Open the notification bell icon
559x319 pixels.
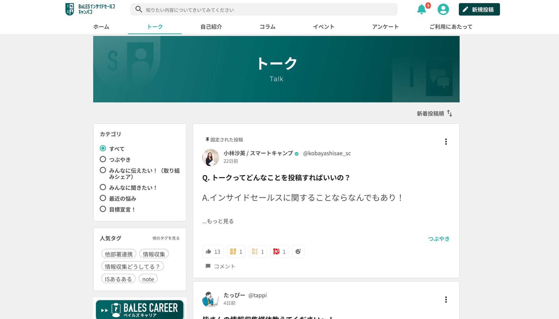tap(421, 9)
